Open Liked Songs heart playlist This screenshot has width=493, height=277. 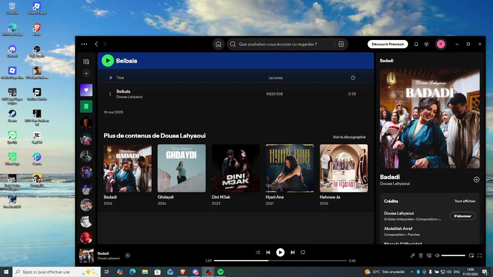86,90
